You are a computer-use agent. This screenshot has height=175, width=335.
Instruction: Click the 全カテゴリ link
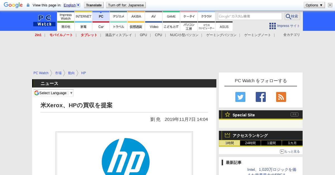[292, 35]
